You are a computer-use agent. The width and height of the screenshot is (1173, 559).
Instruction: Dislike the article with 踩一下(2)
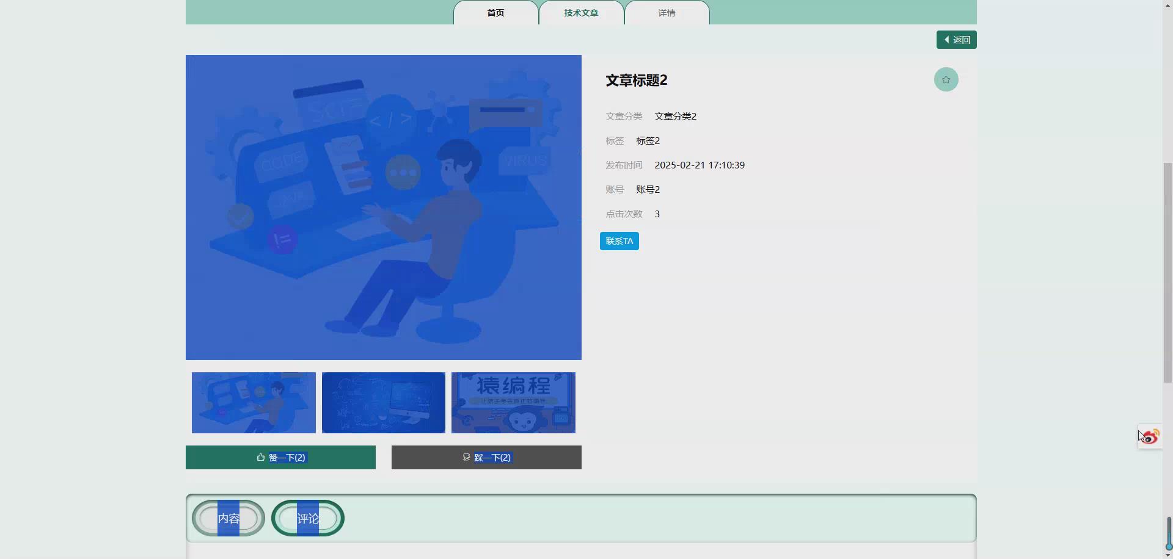click(486, 457)
